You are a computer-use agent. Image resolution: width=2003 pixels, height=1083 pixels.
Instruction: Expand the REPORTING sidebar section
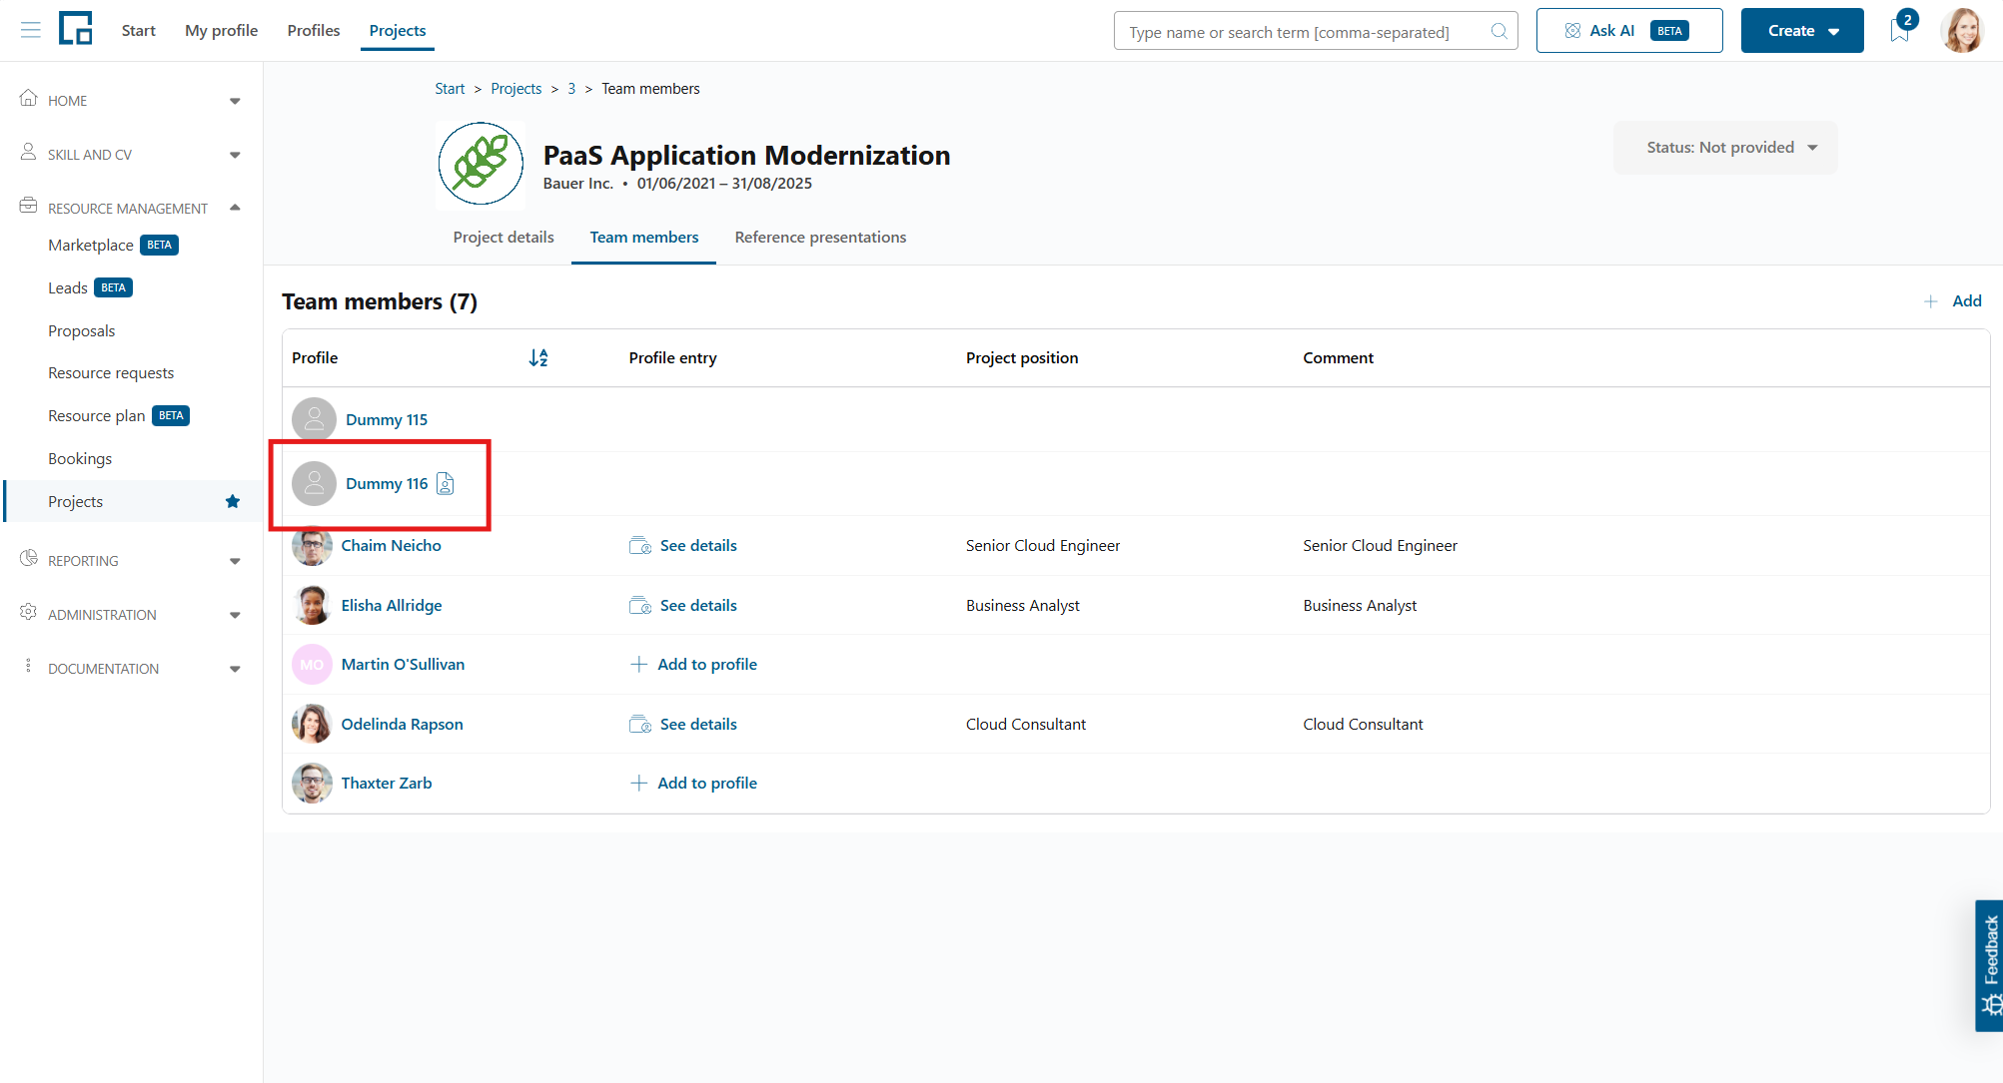[131, 561]
